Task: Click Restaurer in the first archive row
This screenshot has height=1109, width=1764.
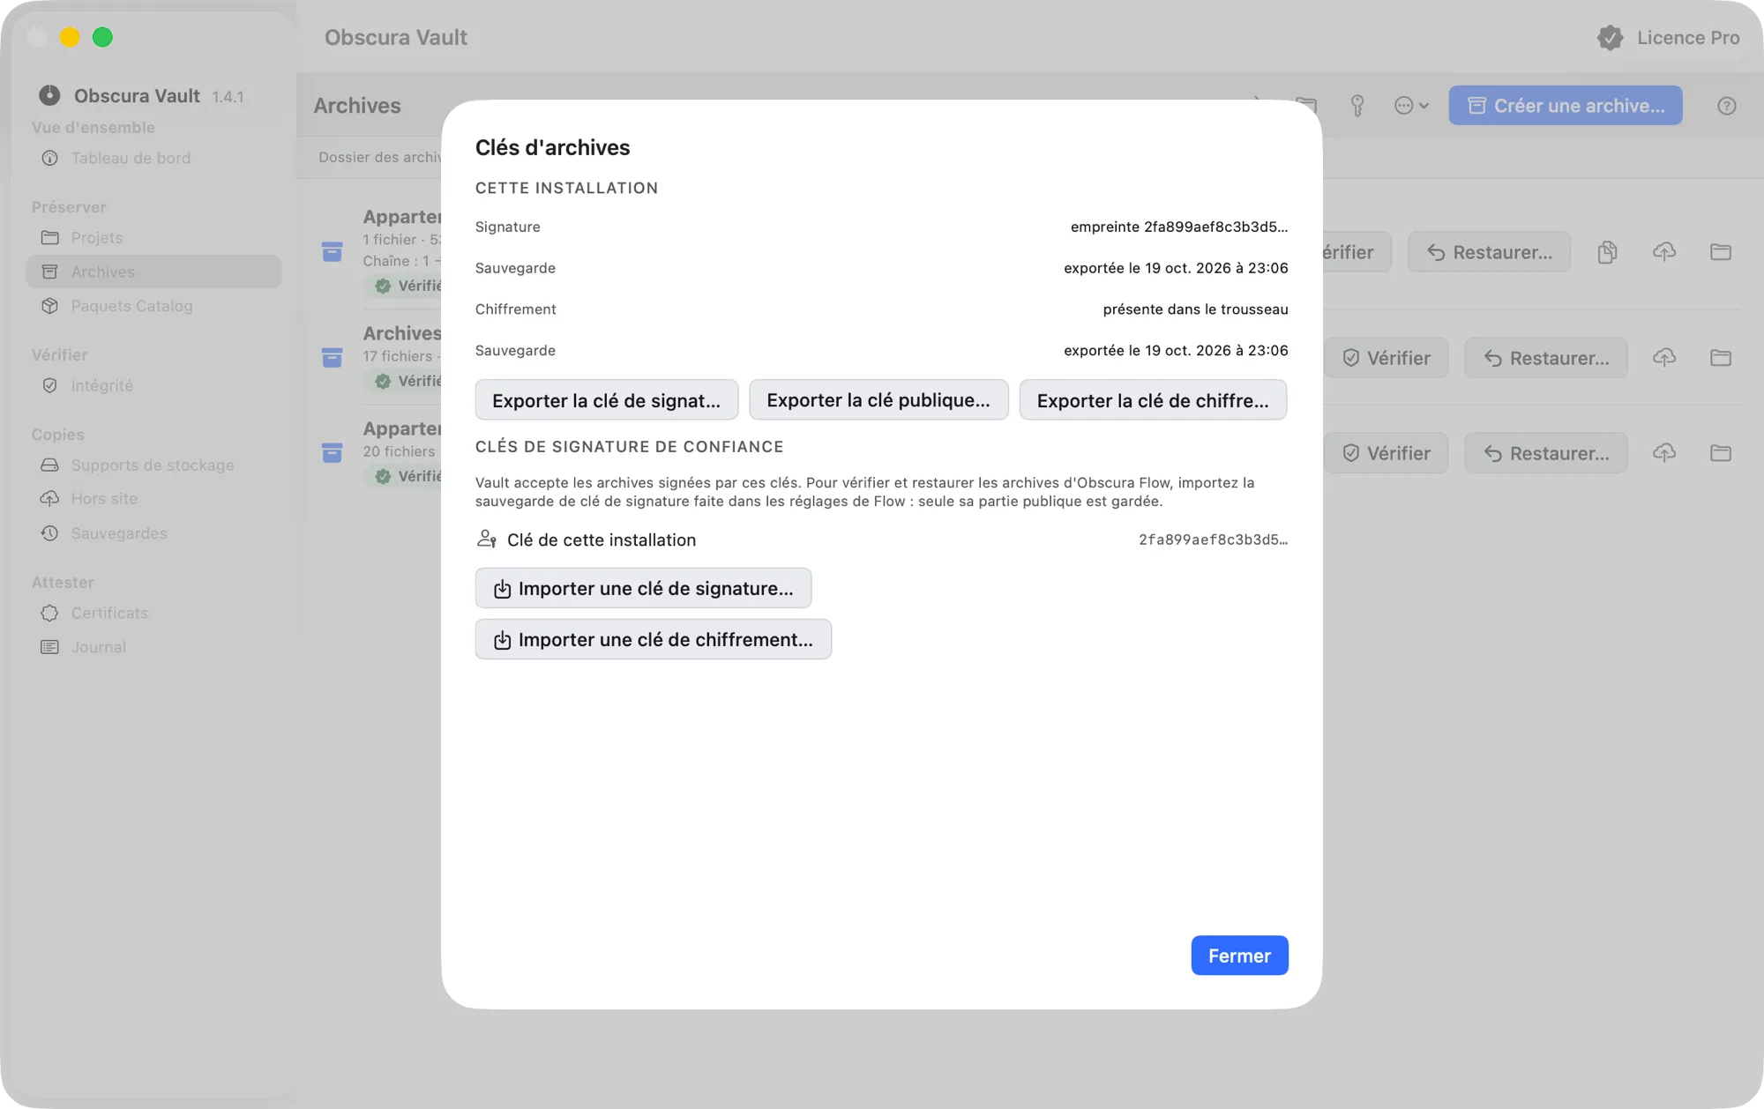Action: coord(1490,252)
